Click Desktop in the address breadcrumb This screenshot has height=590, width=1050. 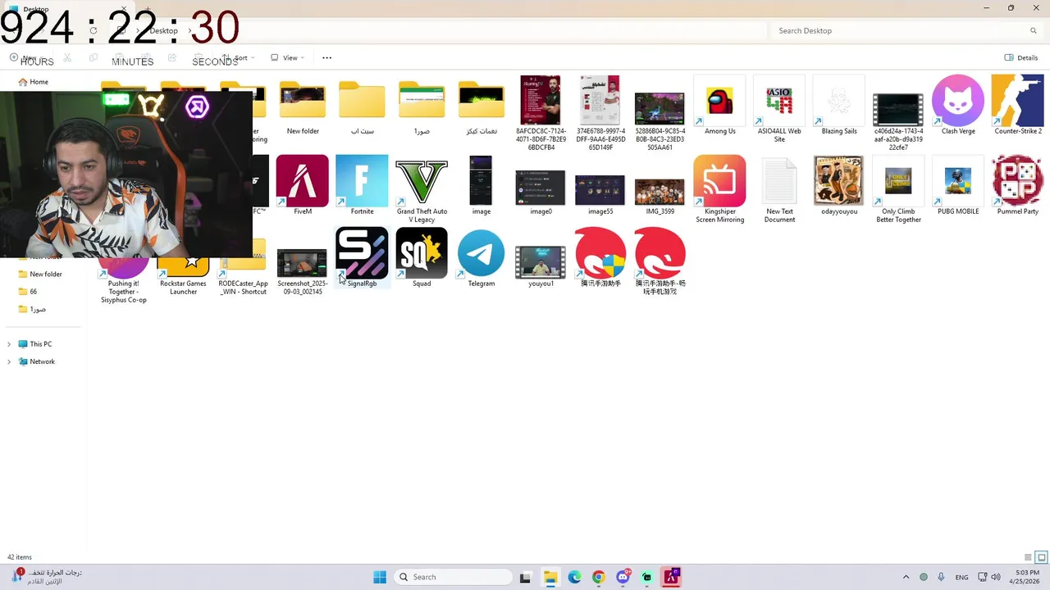pos(163,30)
